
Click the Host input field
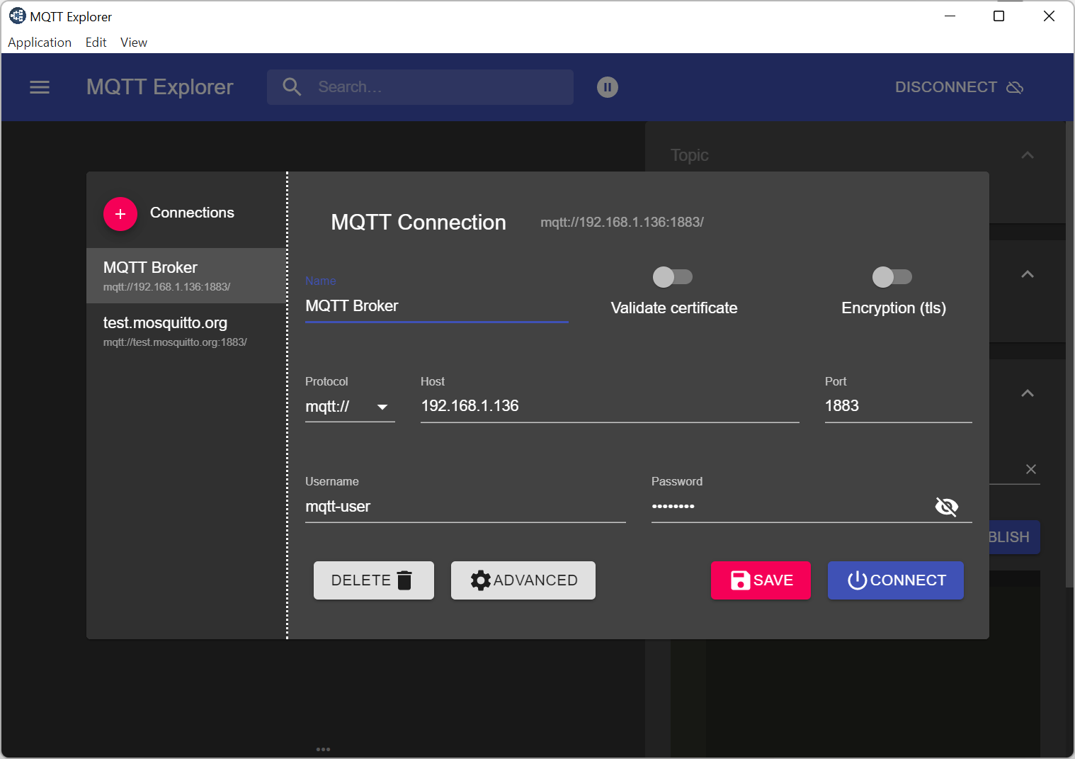[x=610, y=406]
